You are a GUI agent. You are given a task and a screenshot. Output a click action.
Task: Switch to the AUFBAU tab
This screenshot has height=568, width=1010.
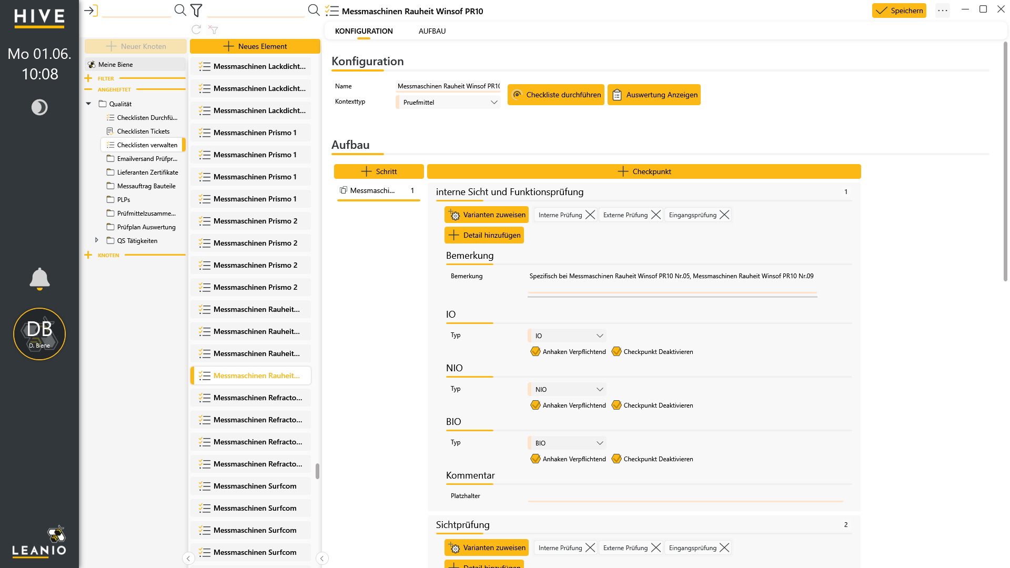tap(432, 31)
